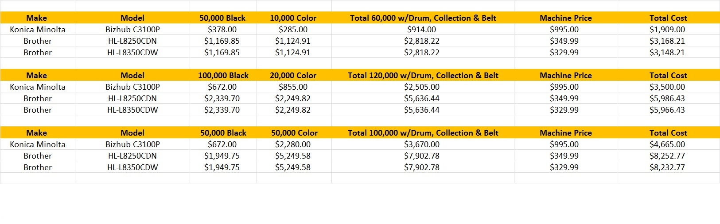Click the $3,148.21 total cost cell

pos(667,53)
